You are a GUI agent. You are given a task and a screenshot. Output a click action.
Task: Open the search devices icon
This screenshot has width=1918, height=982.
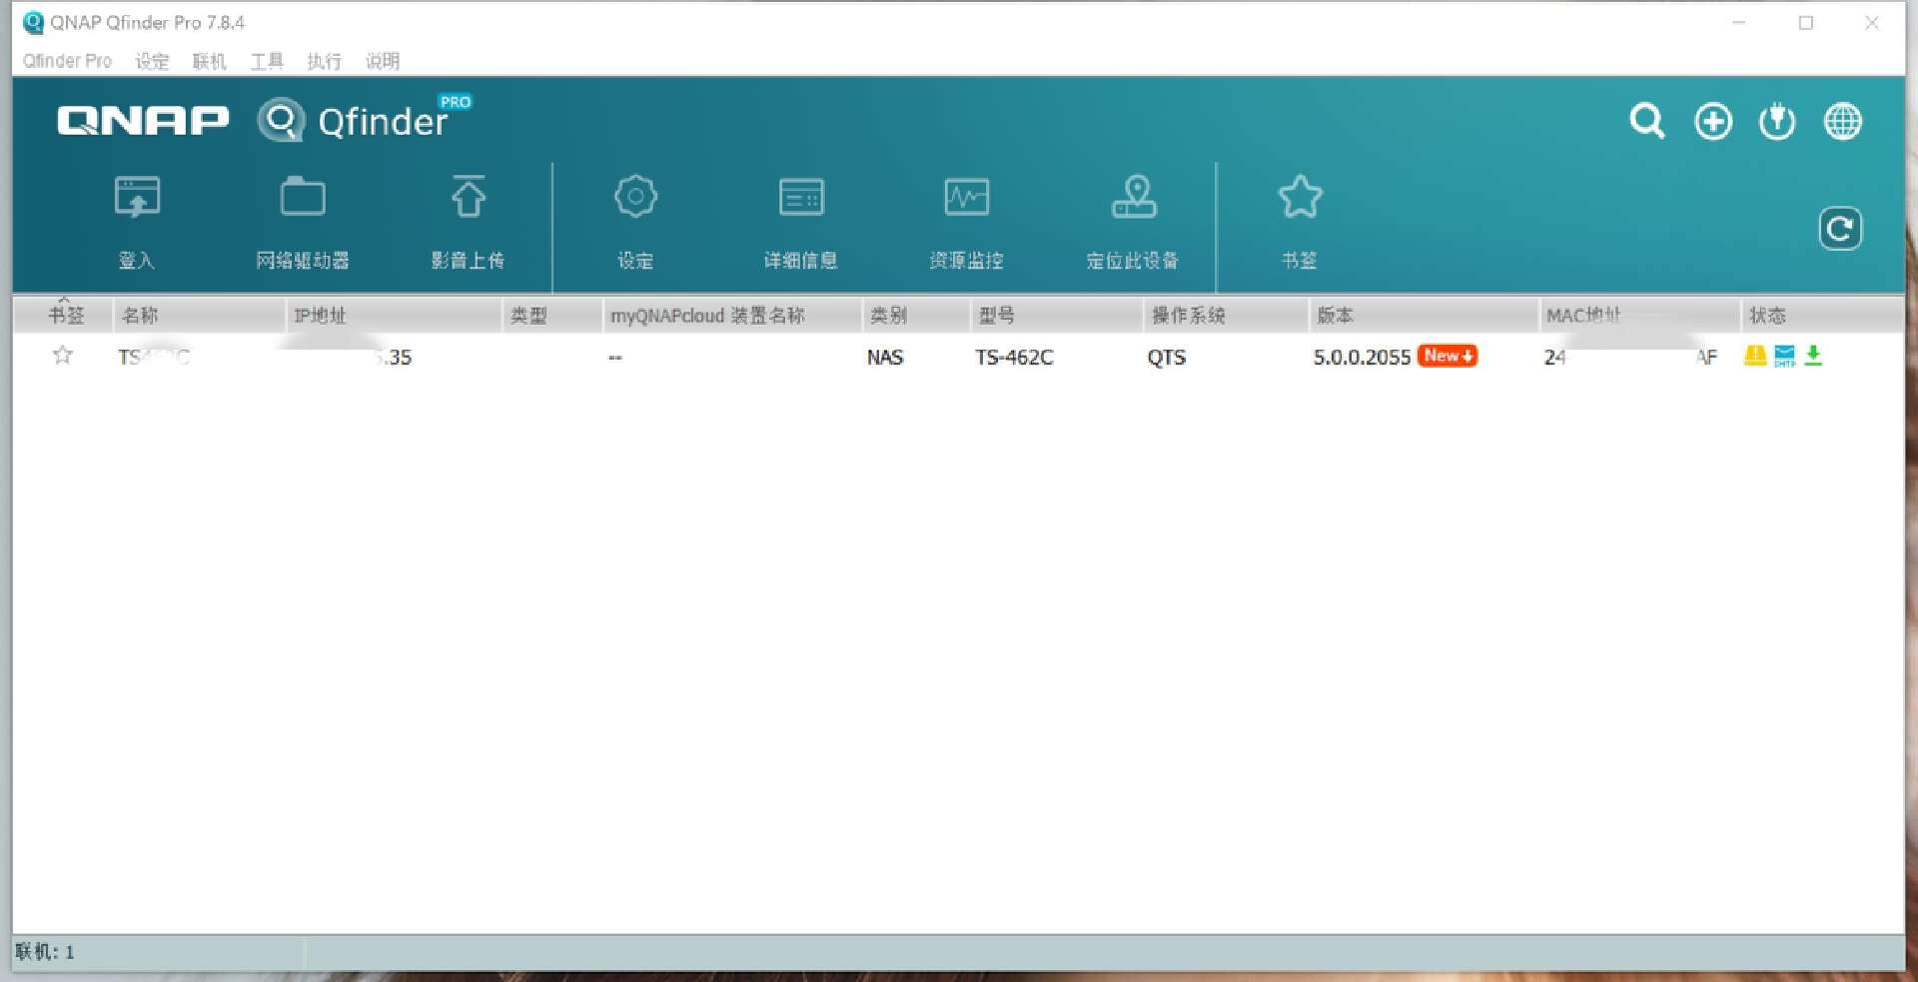click(1647, 121)
